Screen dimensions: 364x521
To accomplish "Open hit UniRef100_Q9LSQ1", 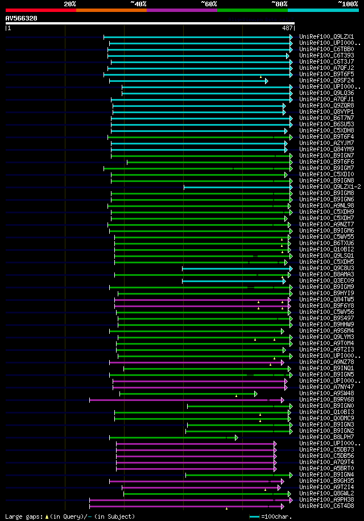I will 326,255.
